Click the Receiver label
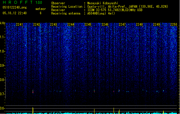The width and height of the screenshot is (180, 114). [58, 10]
